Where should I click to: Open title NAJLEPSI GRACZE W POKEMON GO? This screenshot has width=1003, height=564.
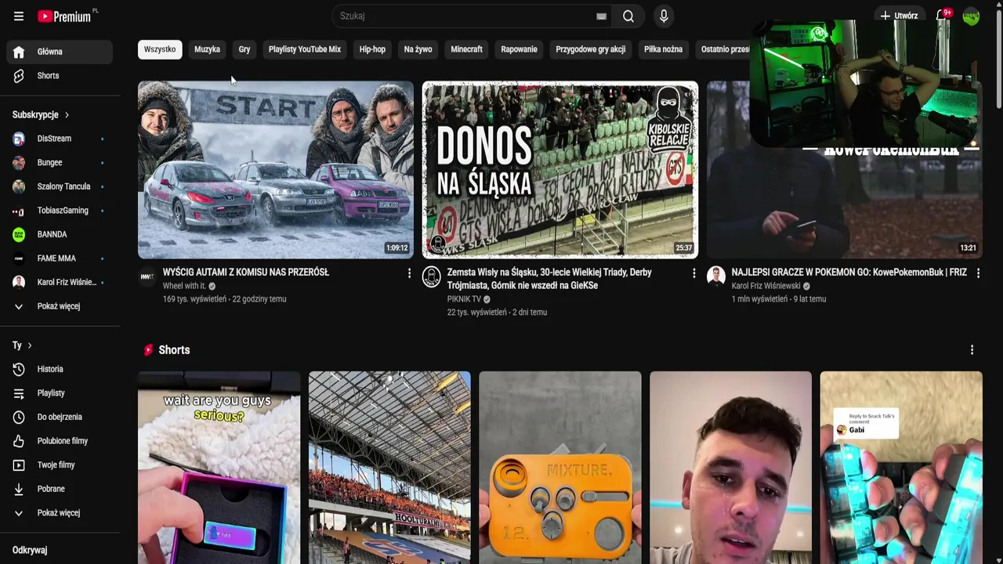(849, 273)
